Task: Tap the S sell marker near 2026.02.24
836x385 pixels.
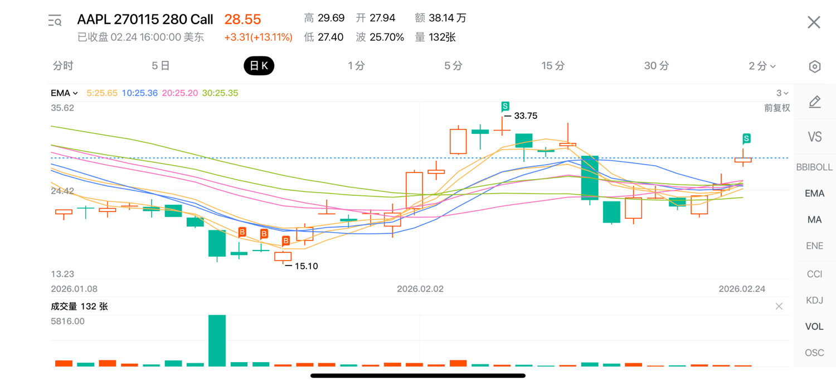Action: pyautogui.click(x=746, y=138)
